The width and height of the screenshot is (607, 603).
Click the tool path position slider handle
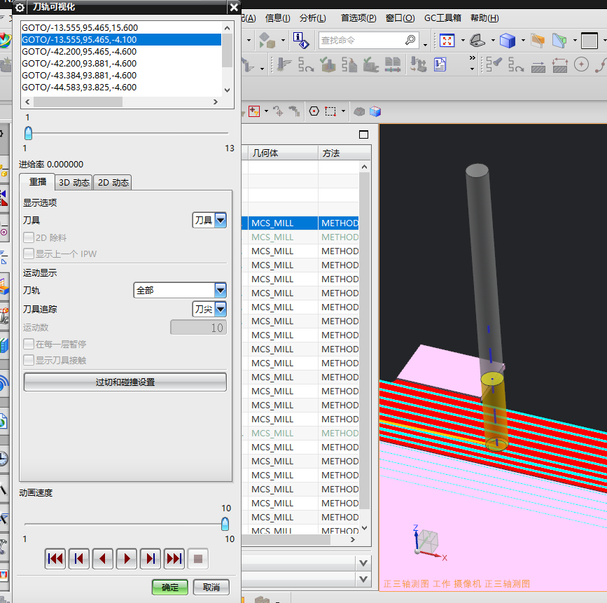tap(28, 133)
